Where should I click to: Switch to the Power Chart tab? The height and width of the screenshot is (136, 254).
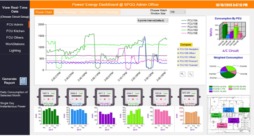click(44, 12)
